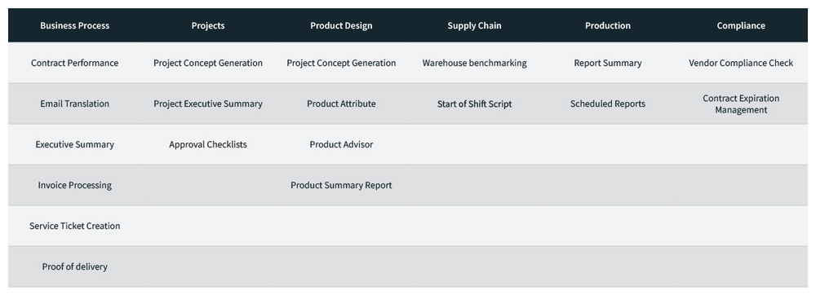Click Product Attribute cell
Viewport: 816px width, 295px height.
pyautogui.click(x=341, y=103)
